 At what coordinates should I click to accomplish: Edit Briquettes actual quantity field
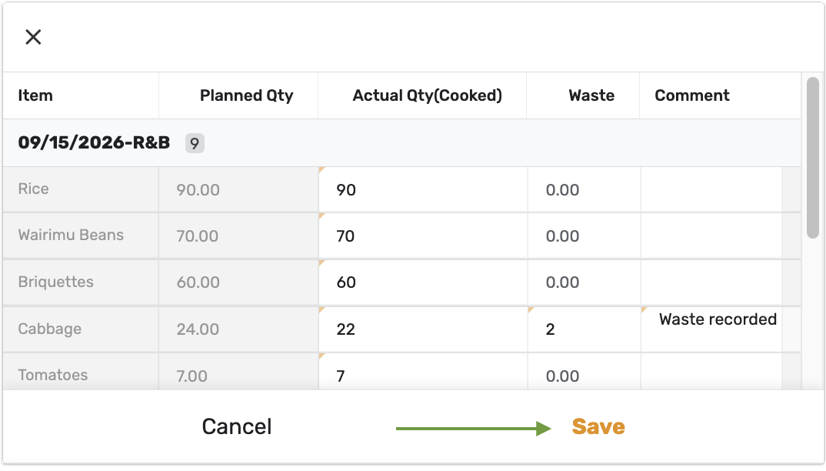coord(423,282)
